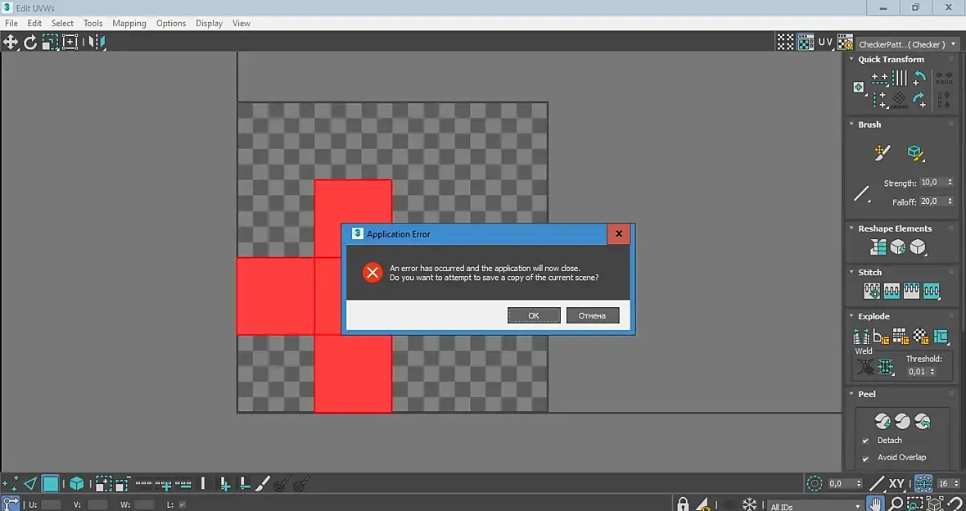The height and width of the screenshot is (511, 966).
Task: Open the Display menu
Action: click(x=209, y=23)
